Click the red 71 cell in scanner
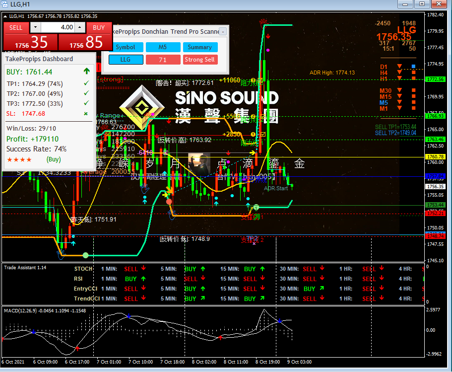 tap(163, 60)
